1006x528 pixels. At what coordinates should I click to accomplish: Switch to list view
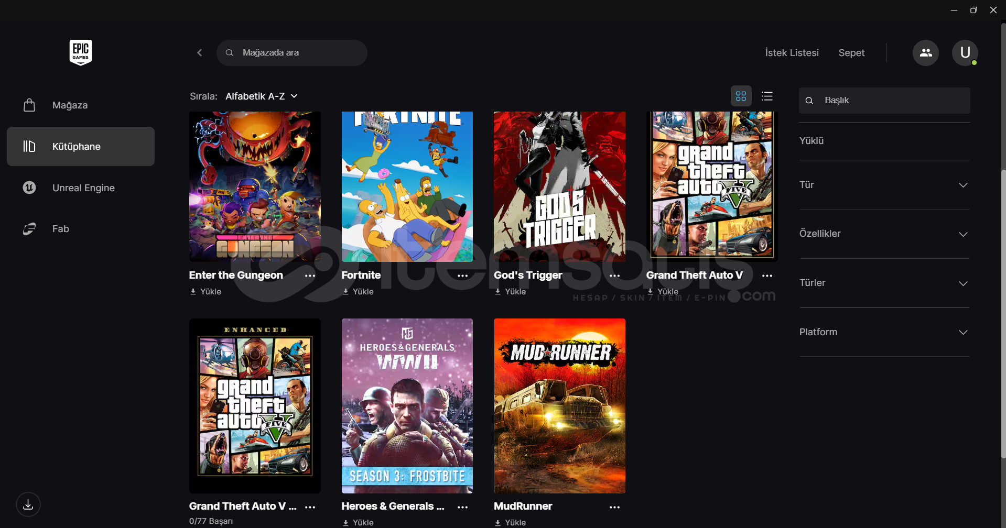767,96
